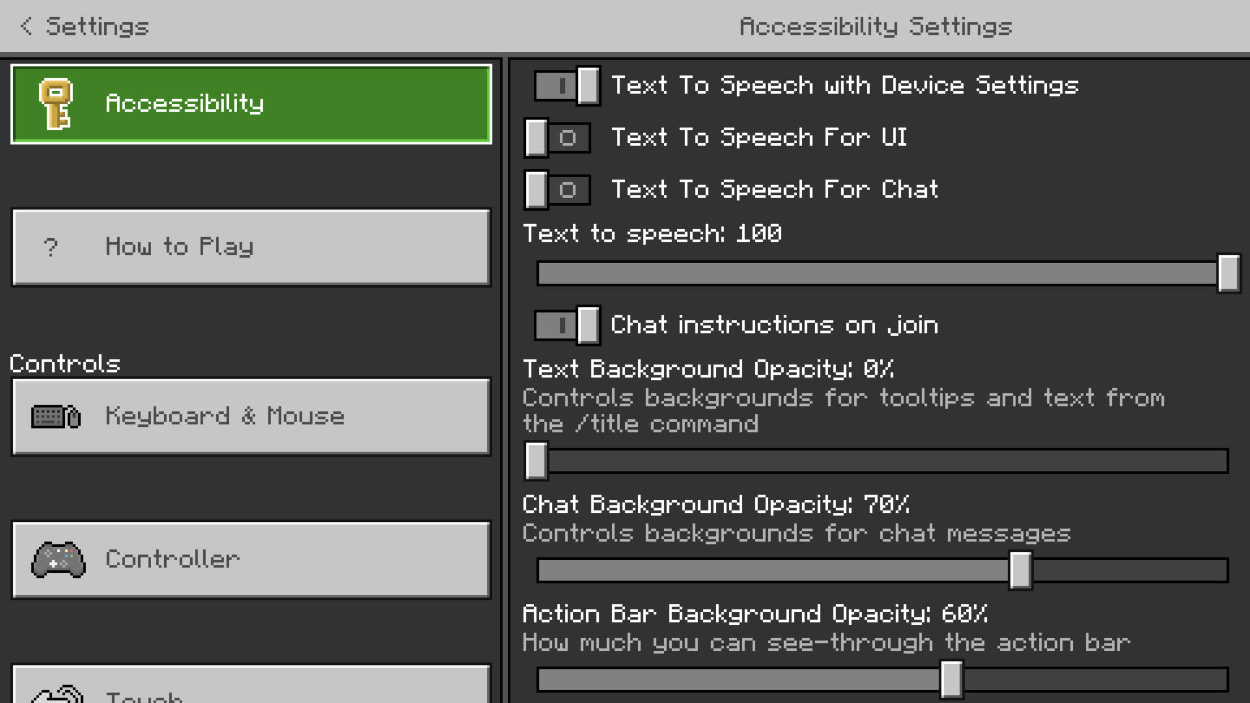Click the Text to speech volume slider handle
Screen dimensions: 1250x703
click(1228, 274)
